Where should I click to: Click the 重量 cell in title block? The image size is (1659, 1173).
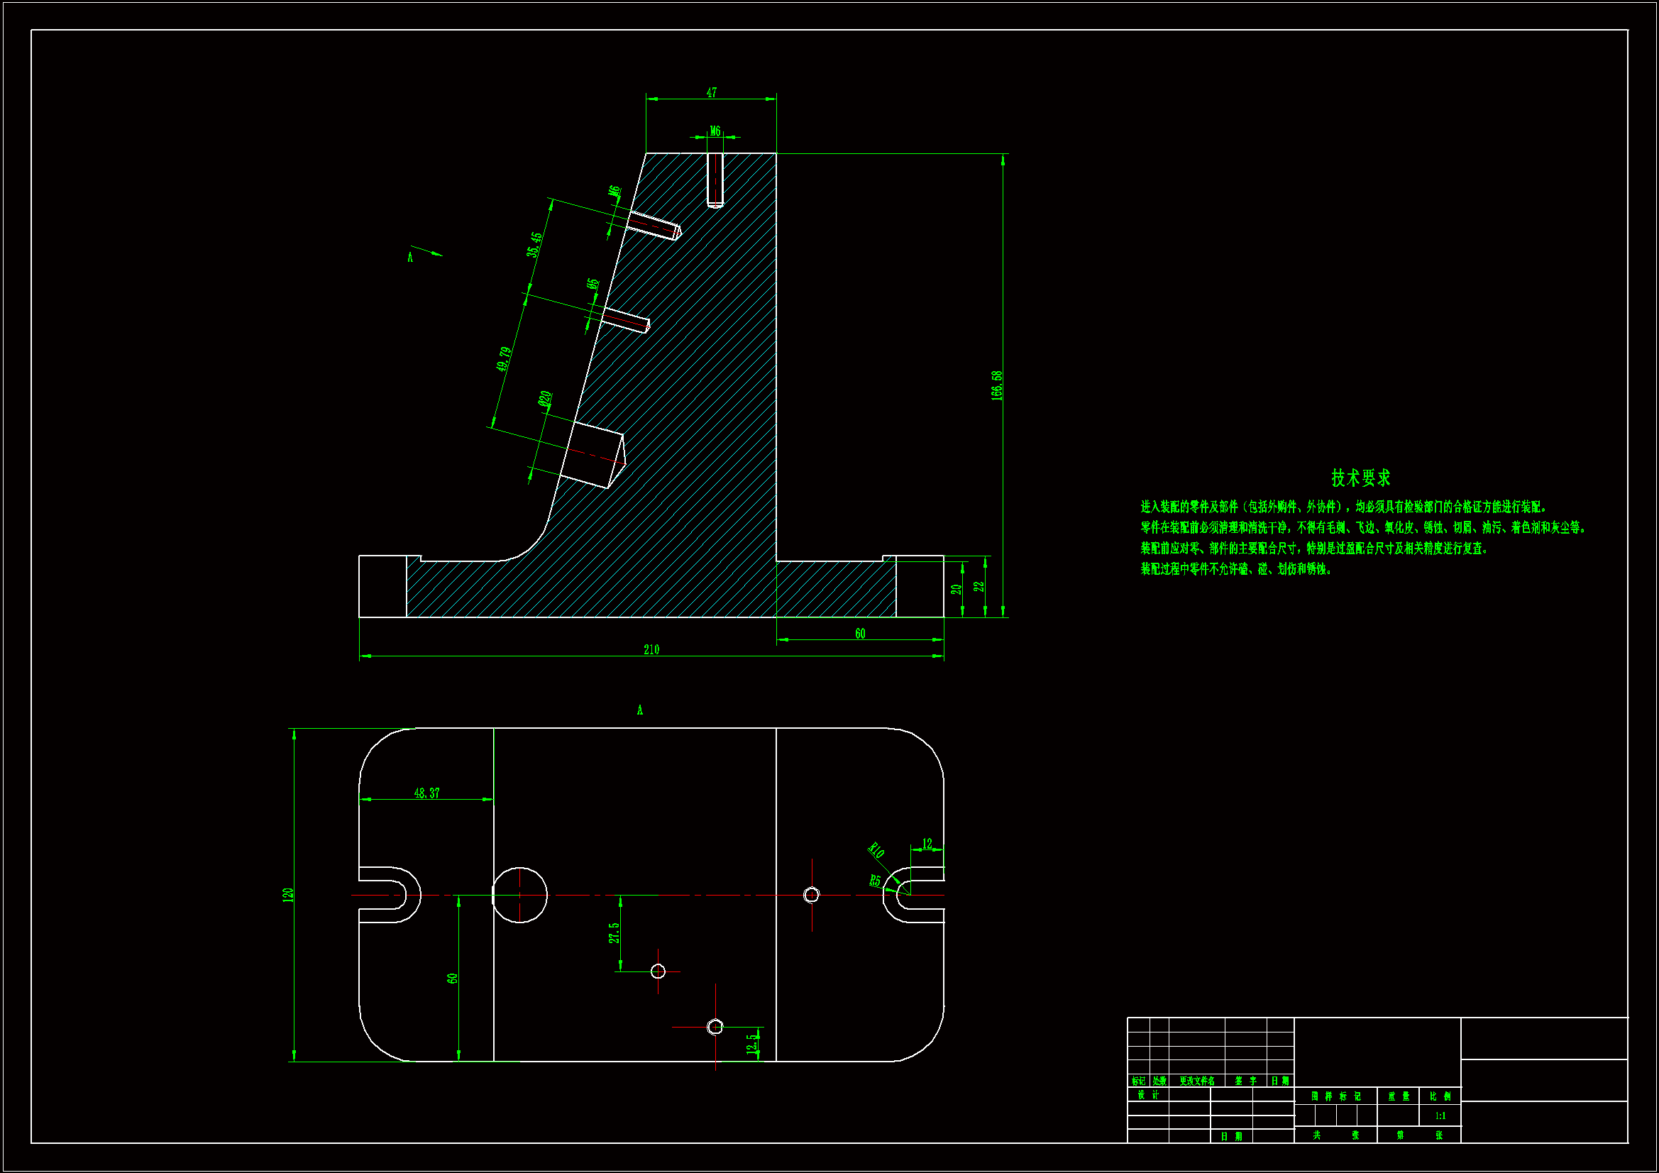tap(1398, 1096)
